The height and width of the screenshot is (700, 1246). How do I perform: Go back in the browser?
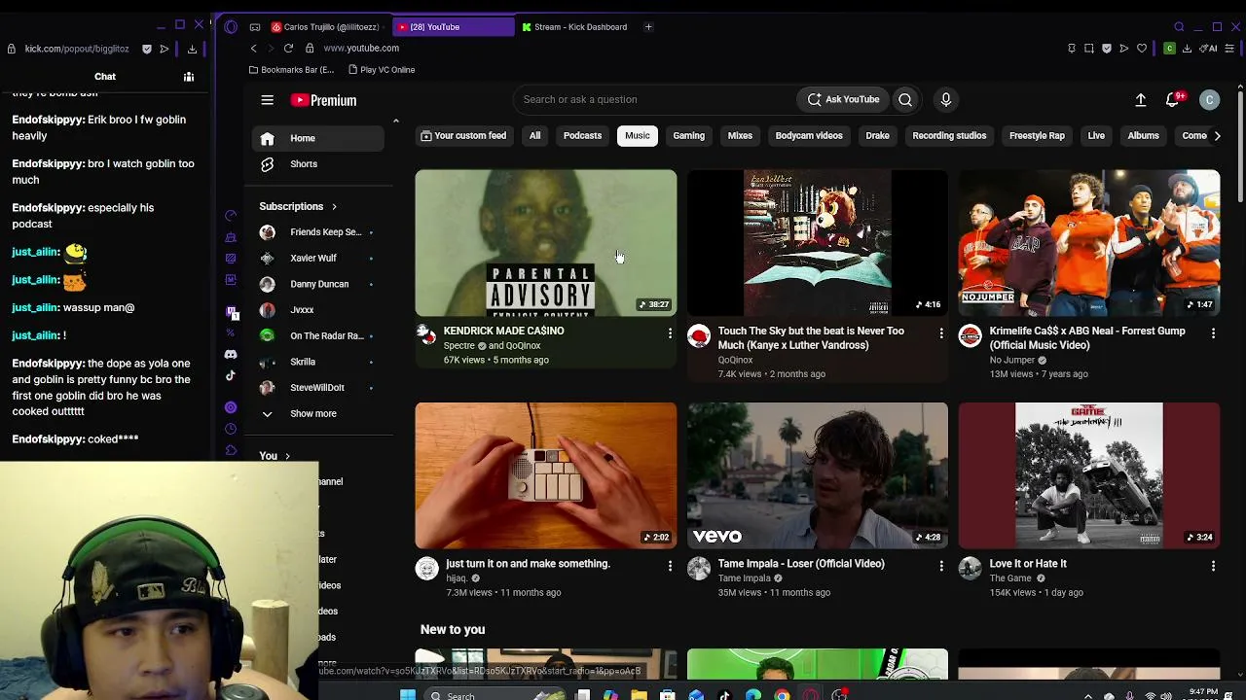point(254,48)
